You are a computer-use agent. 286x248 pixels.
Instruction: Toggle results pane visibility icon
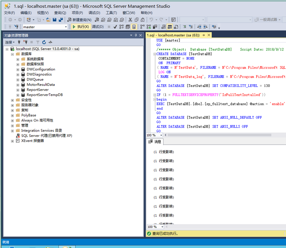coord(133,27)
